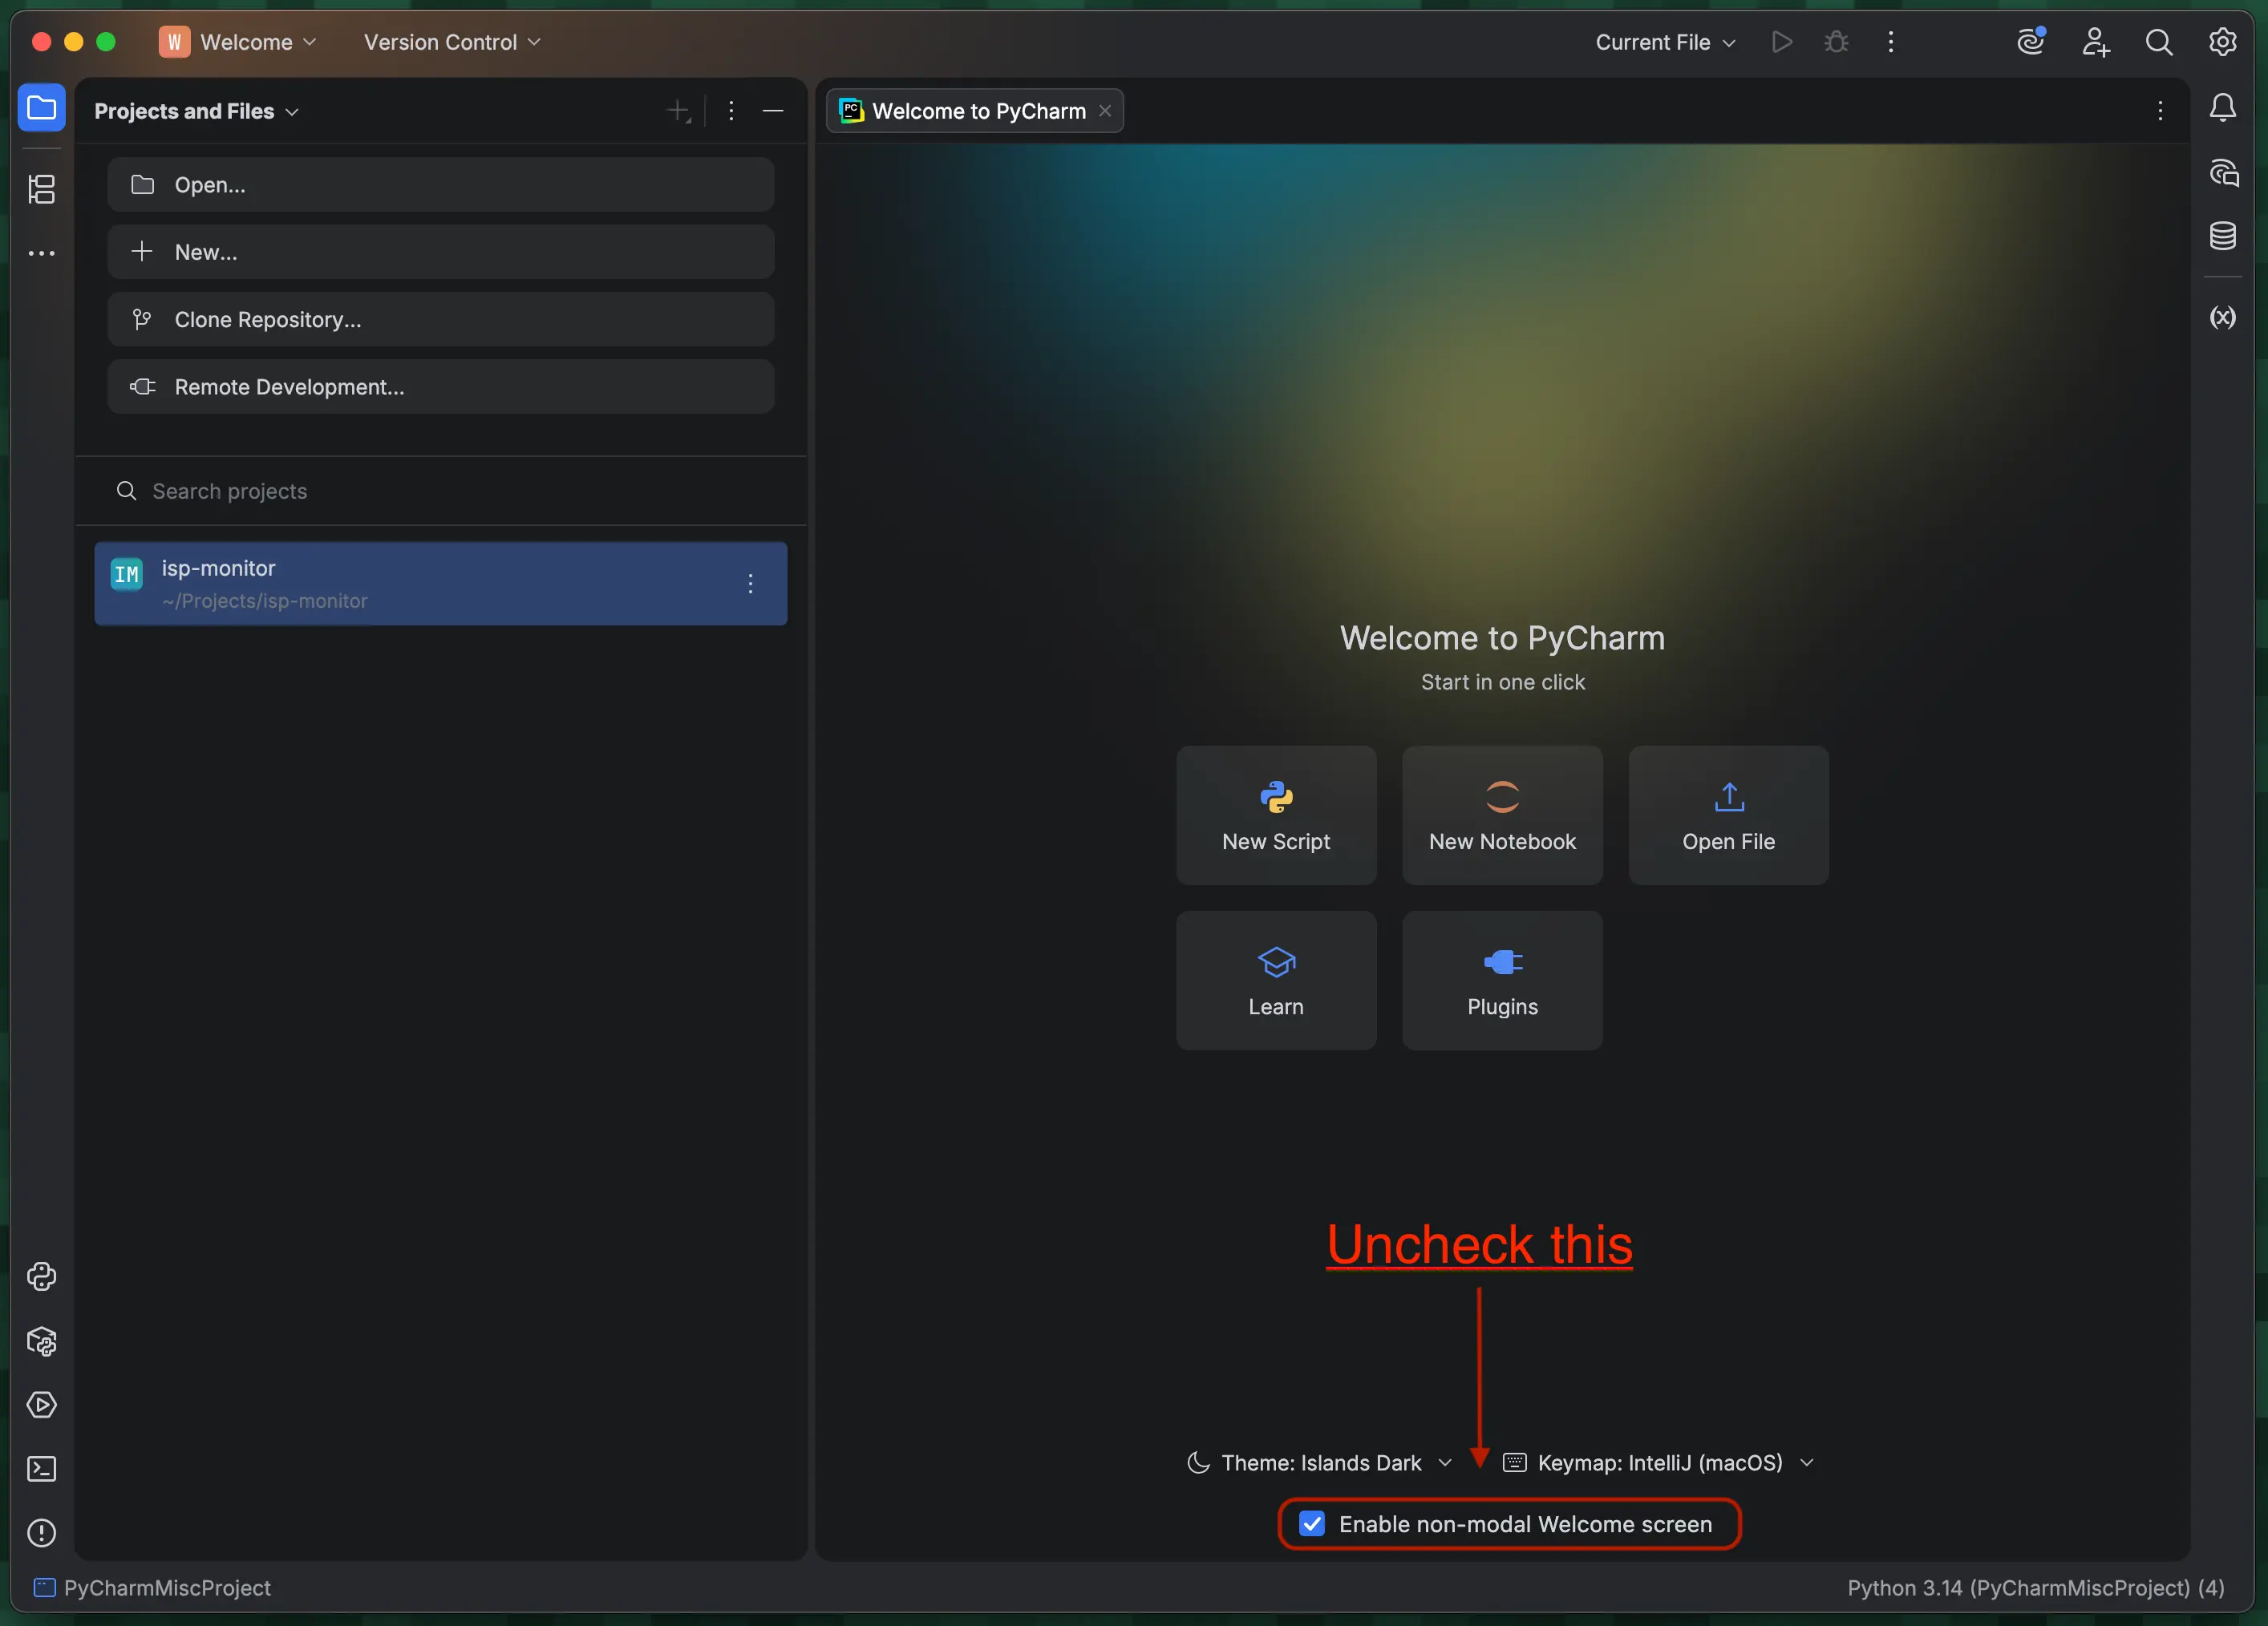Uncheck Enable non-modal Welcome screen
2268x1626 pixels.
point(1313,1524)
